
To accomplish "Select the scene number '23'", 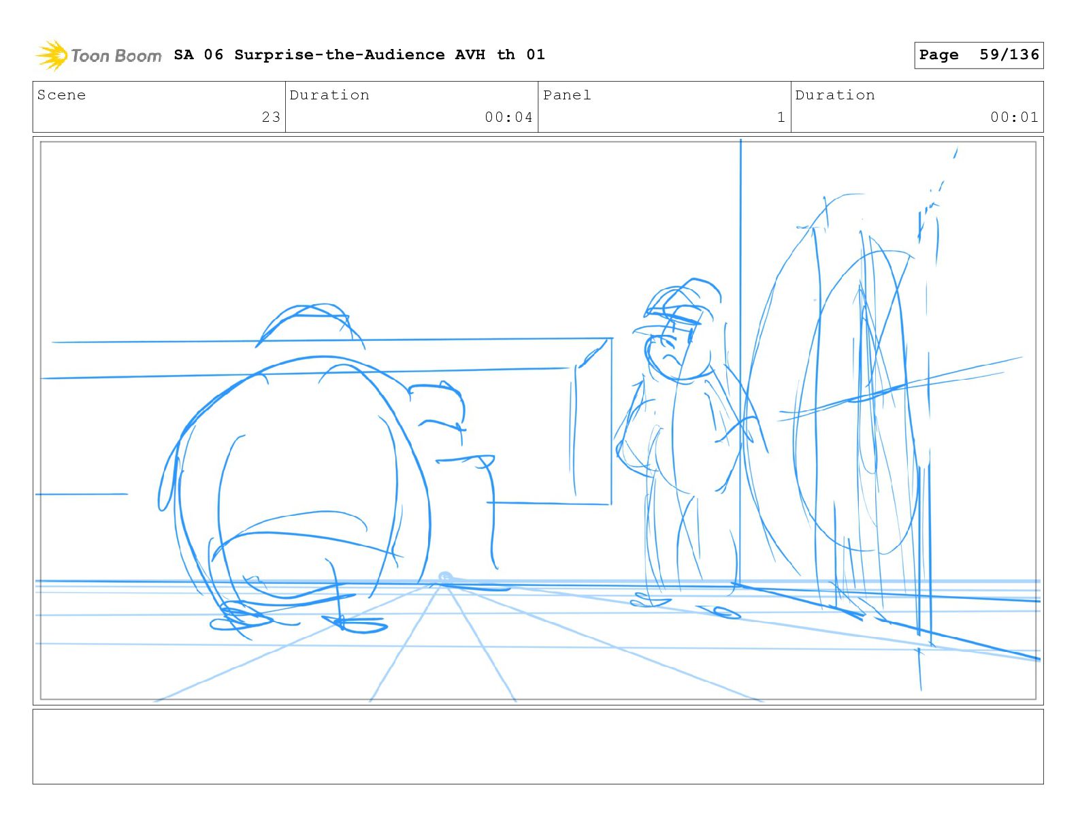I will tap(271, 117).
